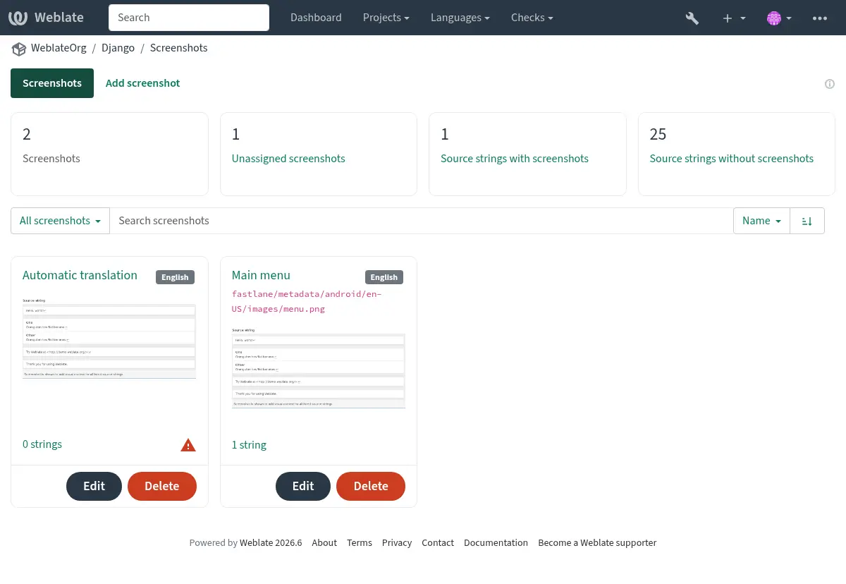The height and width of the screenshot is (584, 846).
Task: Click the menu.png file path text
Action: tap(307, 301)
